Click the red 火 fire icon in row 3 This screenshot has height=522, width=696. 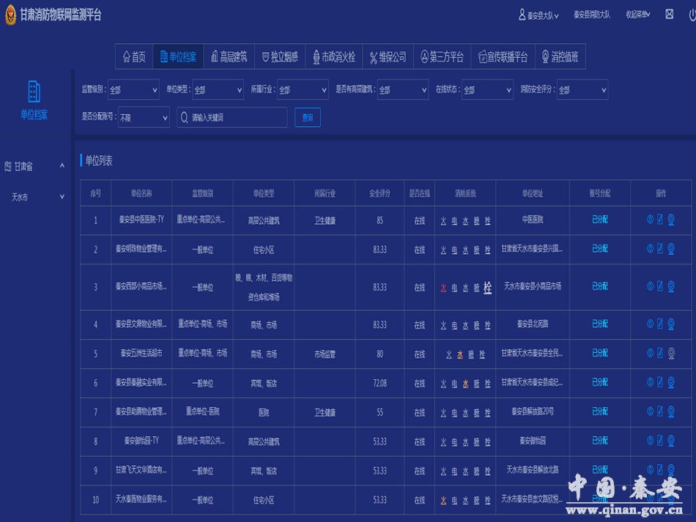tap(443, 288)
